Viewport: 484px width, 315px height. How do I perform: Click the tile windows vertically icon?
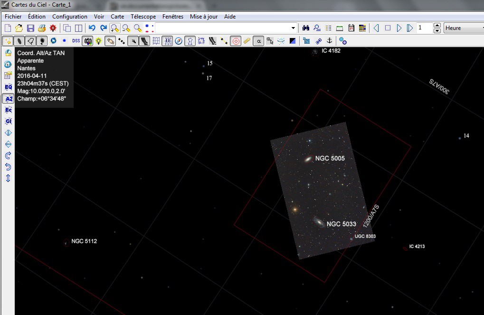click(78, 28)
